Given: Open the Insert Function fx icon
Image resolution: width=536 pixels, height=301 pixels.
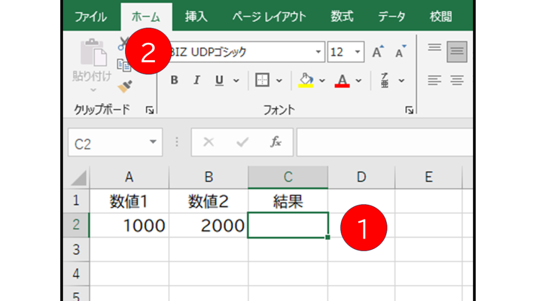Looking at the screenshot, I should click(x=276, y=142).
